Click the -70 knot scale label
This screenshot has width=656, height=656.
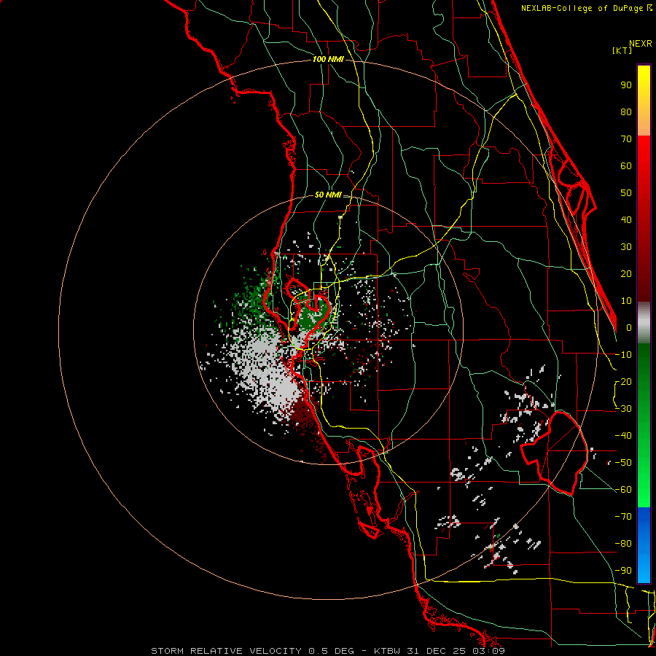click(x=623, y=517)
